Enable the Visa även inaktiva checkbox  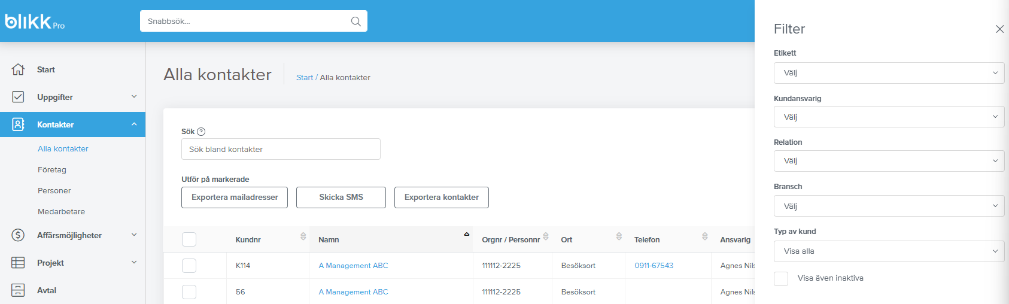781,278
